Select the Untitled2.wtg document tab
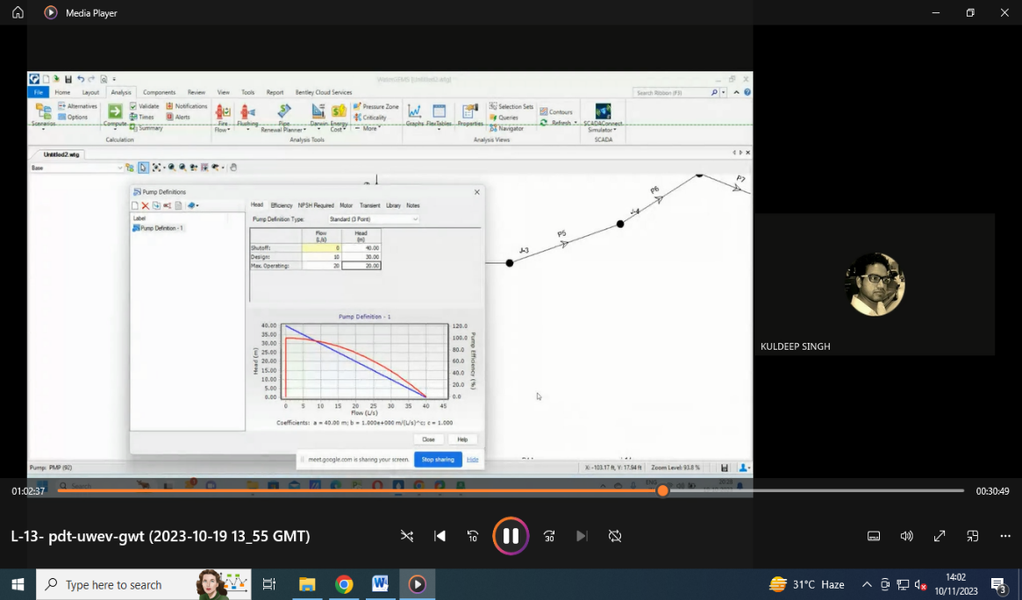 pos(61,154)
